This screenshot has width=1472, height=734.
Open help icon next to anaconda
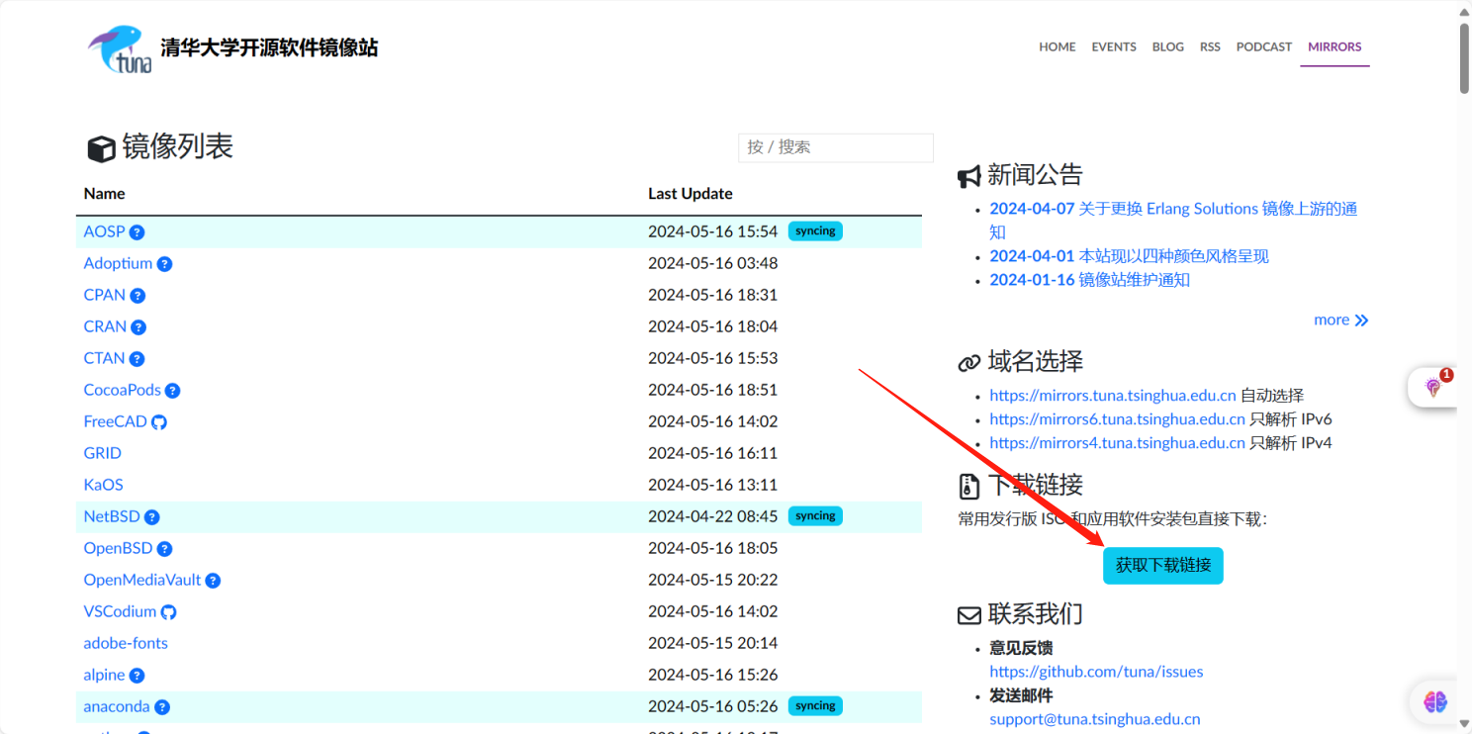[x=162, y=707]
